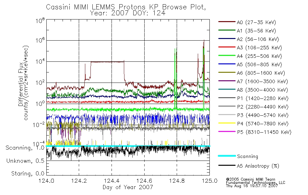Click the Scanning legend text
This screenshot has height=195, width=308.
pyautogui.click(x=247, y=157)
